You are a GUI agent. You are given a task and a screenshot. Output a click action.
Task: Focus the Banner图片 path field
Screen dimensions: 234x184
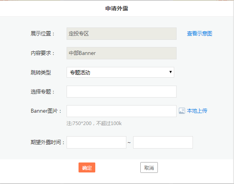[x=122, y=111]
